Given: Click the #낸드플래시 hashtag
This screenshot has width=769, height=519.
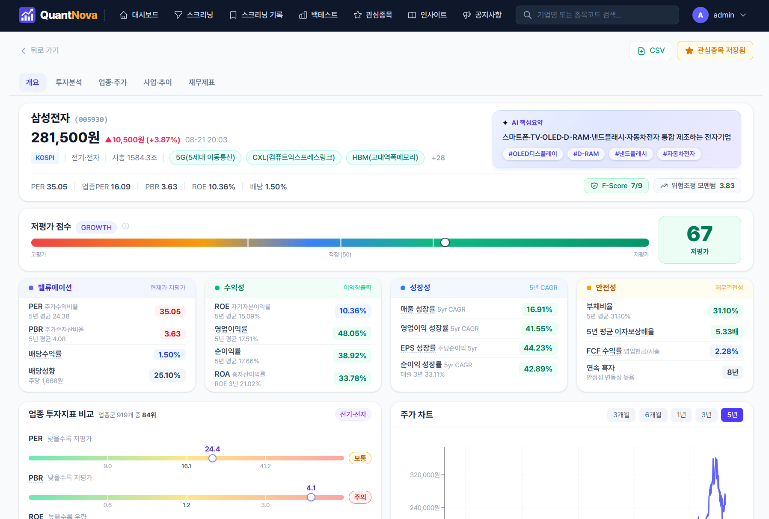Looking at the screenshot, I should (x=631, y=154).
